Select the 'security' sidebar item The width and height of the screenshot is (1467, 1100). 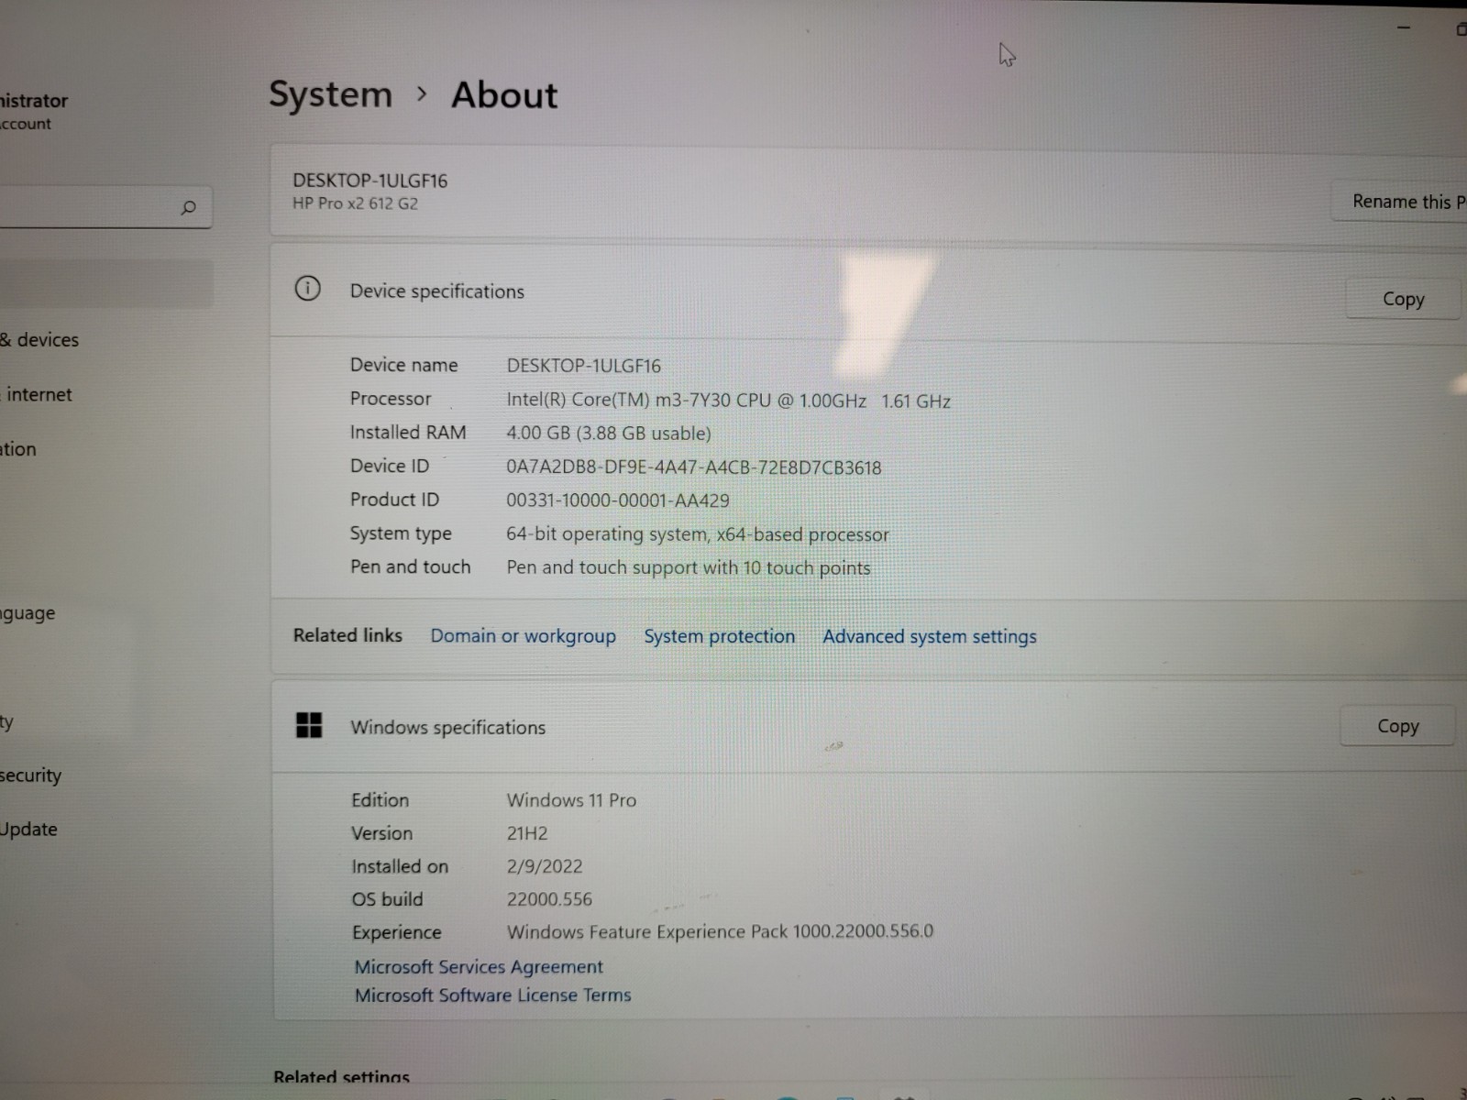point(30,775)
